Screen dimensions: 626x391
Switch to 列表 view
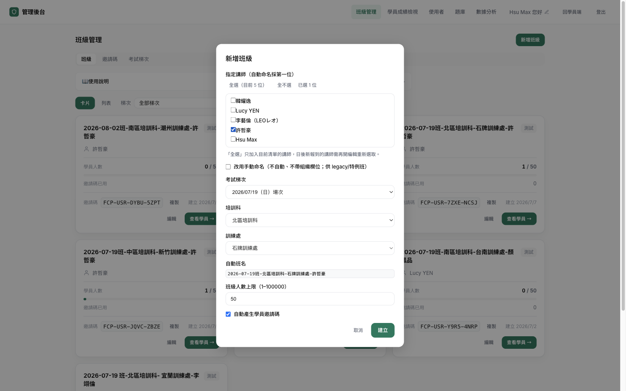106,103
